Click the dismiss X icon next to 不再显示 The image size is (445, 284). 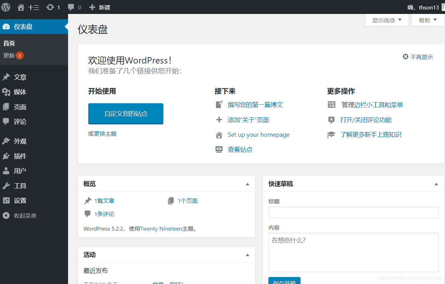coord(406,57)
